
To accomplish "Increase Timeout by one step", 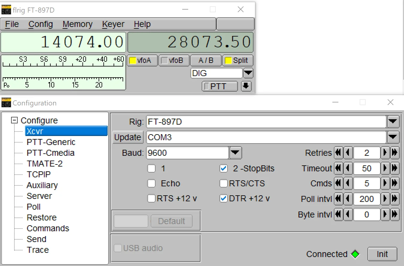I will pyautogui.click(x=385, y=168).
